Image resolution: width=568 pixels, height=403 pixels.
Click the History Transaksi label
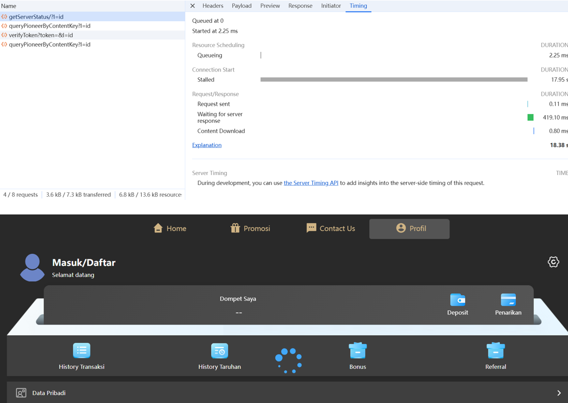pos(82,367)
